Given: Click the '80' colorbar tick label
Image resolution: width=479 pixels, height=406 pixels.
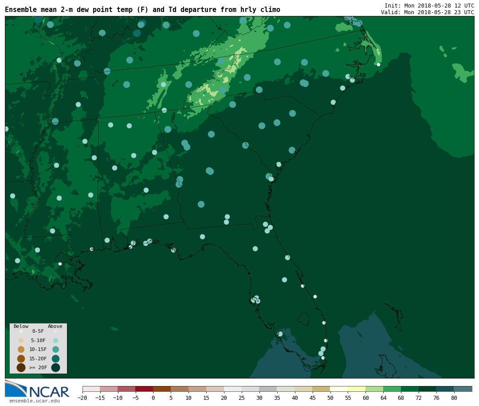Looking at the screenshot, I should pyautogui.click(x=454, y=398).
